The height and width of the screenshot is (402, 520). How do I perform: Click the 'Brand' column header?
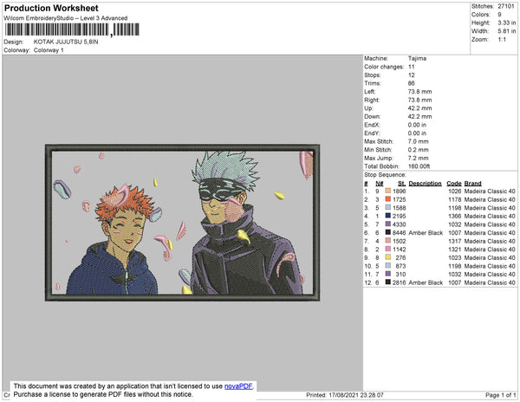(x=473, y=184)
